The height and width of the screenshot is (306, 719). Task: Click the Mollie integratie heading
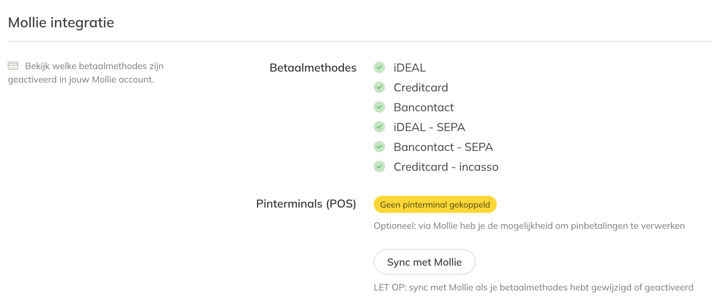[x=61, y=23]
